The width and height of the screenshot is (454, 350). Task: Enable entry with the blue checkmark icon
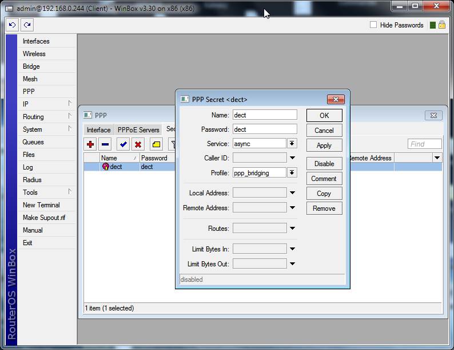(124, 144)
